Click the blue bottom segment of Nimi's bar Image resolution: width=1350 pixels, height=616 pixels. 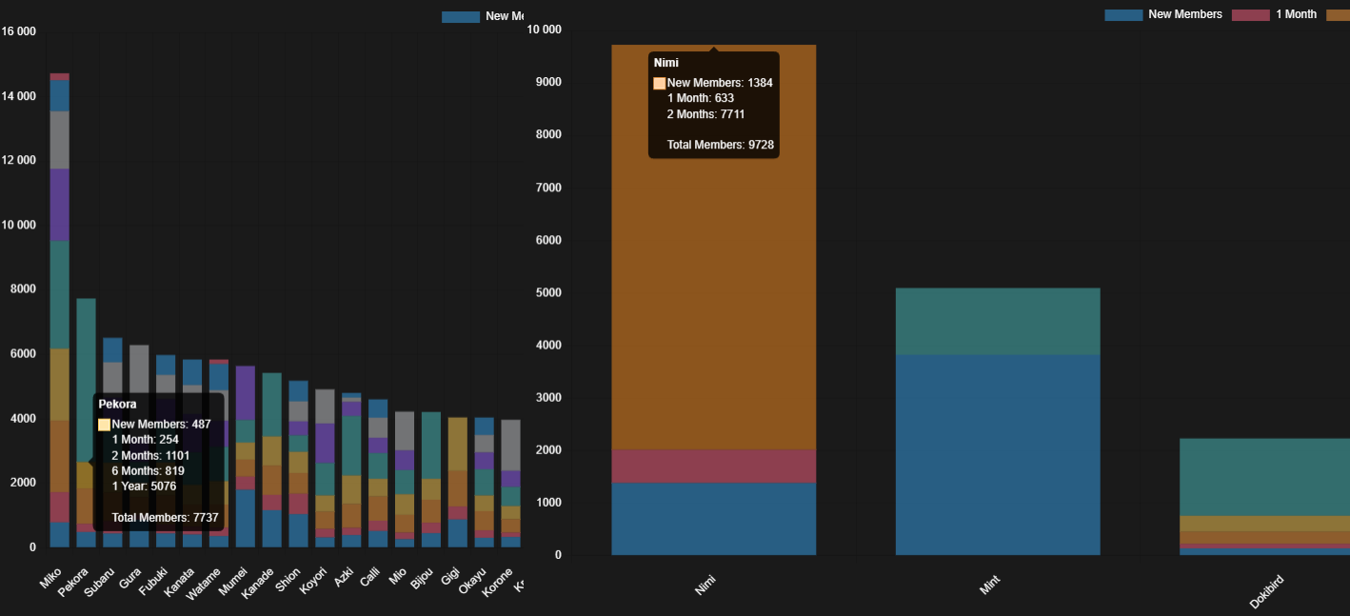(713, 519)
